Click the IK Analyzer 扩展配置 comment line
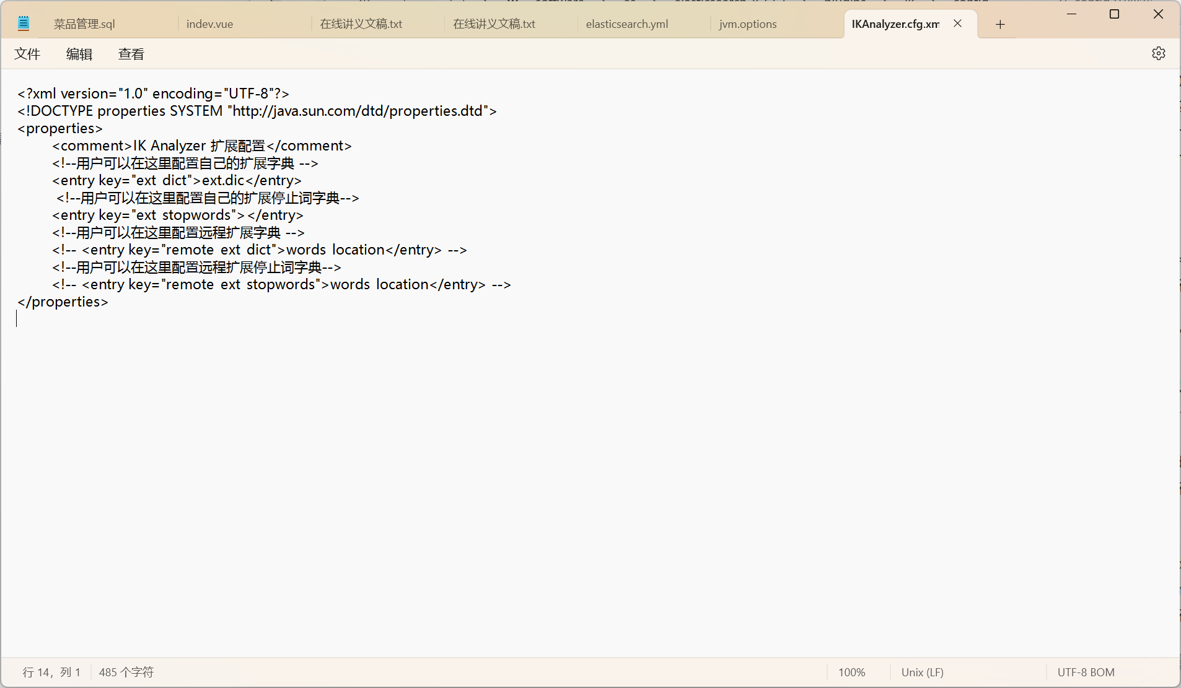 click(x=202, y=146)
